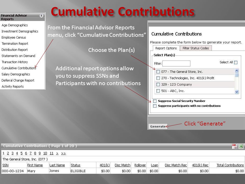Sort by Rollover column header
245x184 pixels.
pos(140,165)
